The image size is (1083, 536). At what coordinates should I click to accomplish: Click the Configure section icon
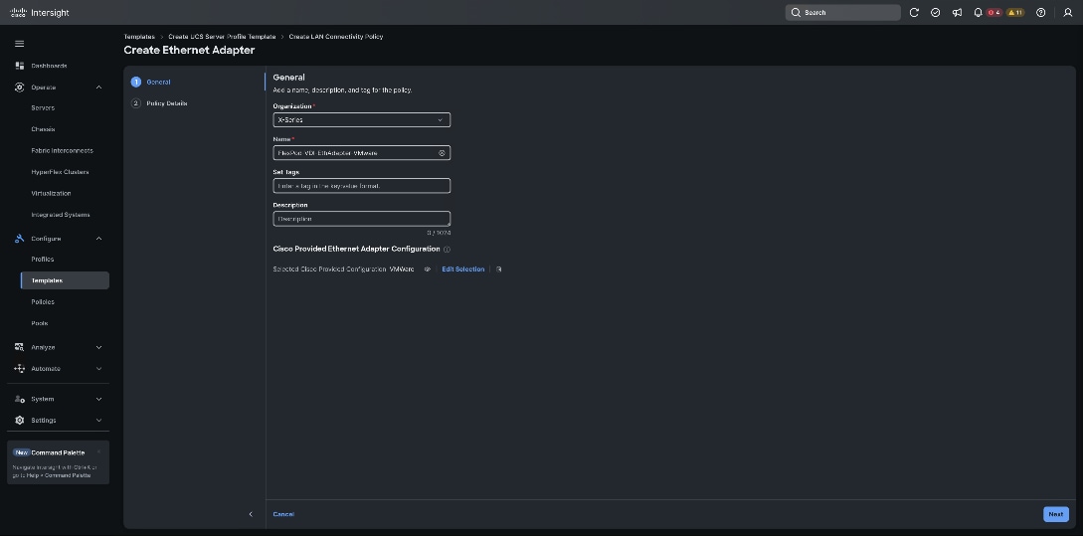tap(19, 239)
